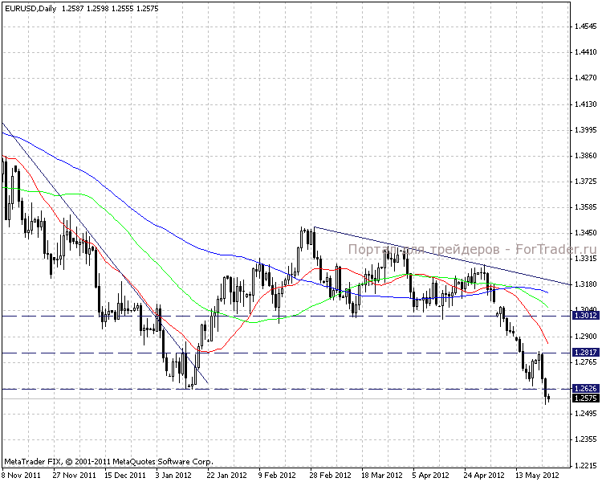
Task: Select the 1.2626 price level label
Action: click(x=585, y=389)
